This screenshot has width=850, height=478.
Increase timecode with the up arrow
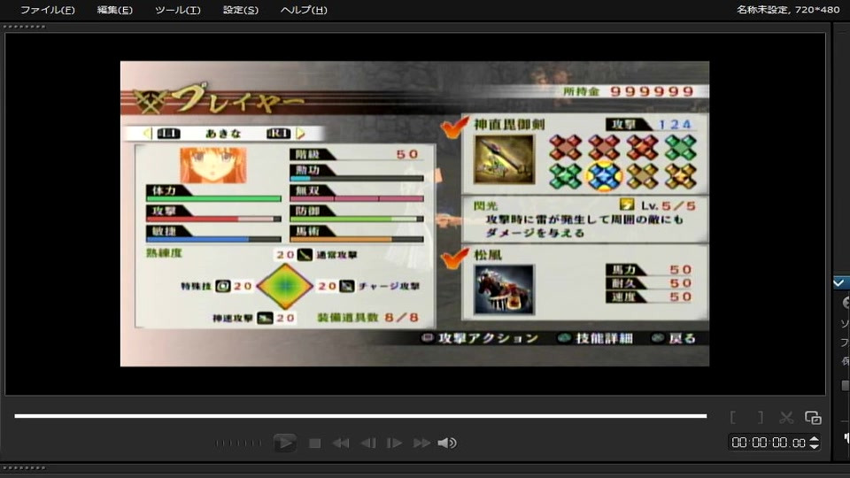[815, 439]
